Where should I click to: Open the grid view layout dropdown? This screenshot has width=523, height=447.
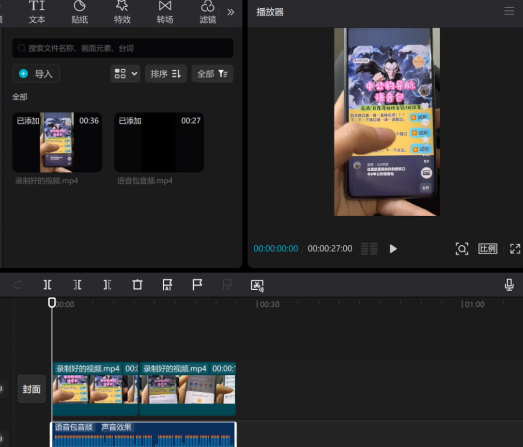125,74
